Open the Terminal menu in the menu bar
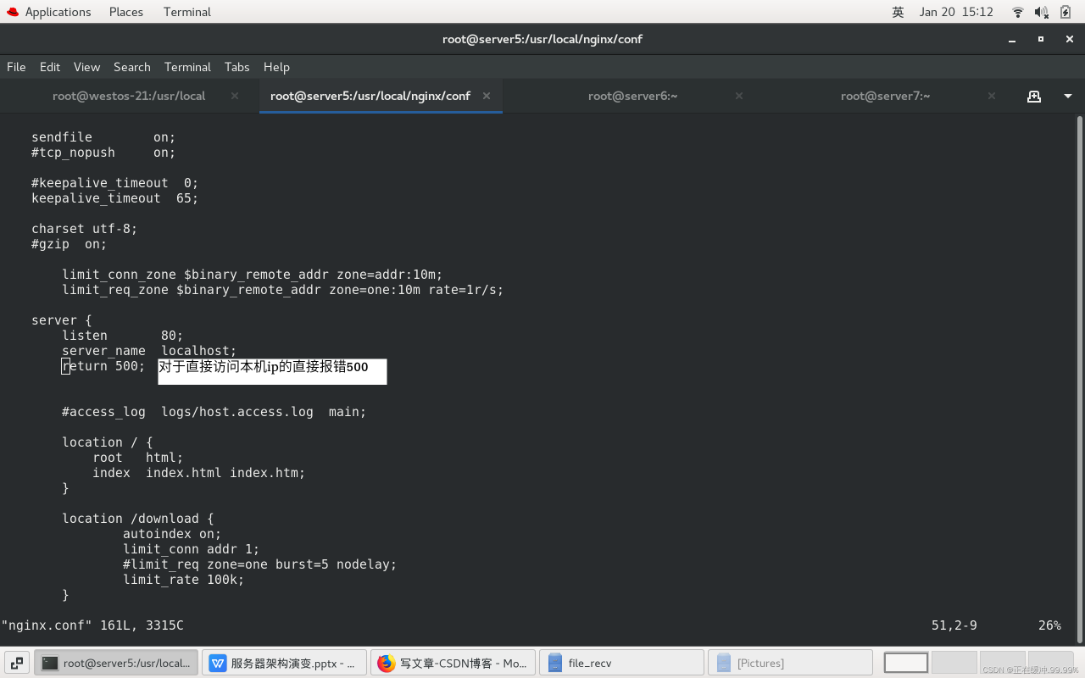 187,67
